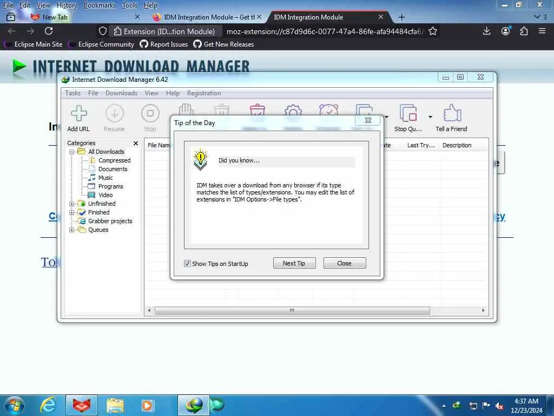Expand the Queues category node
Viewport: 554px width, 416px height.
tap(72, 230)
